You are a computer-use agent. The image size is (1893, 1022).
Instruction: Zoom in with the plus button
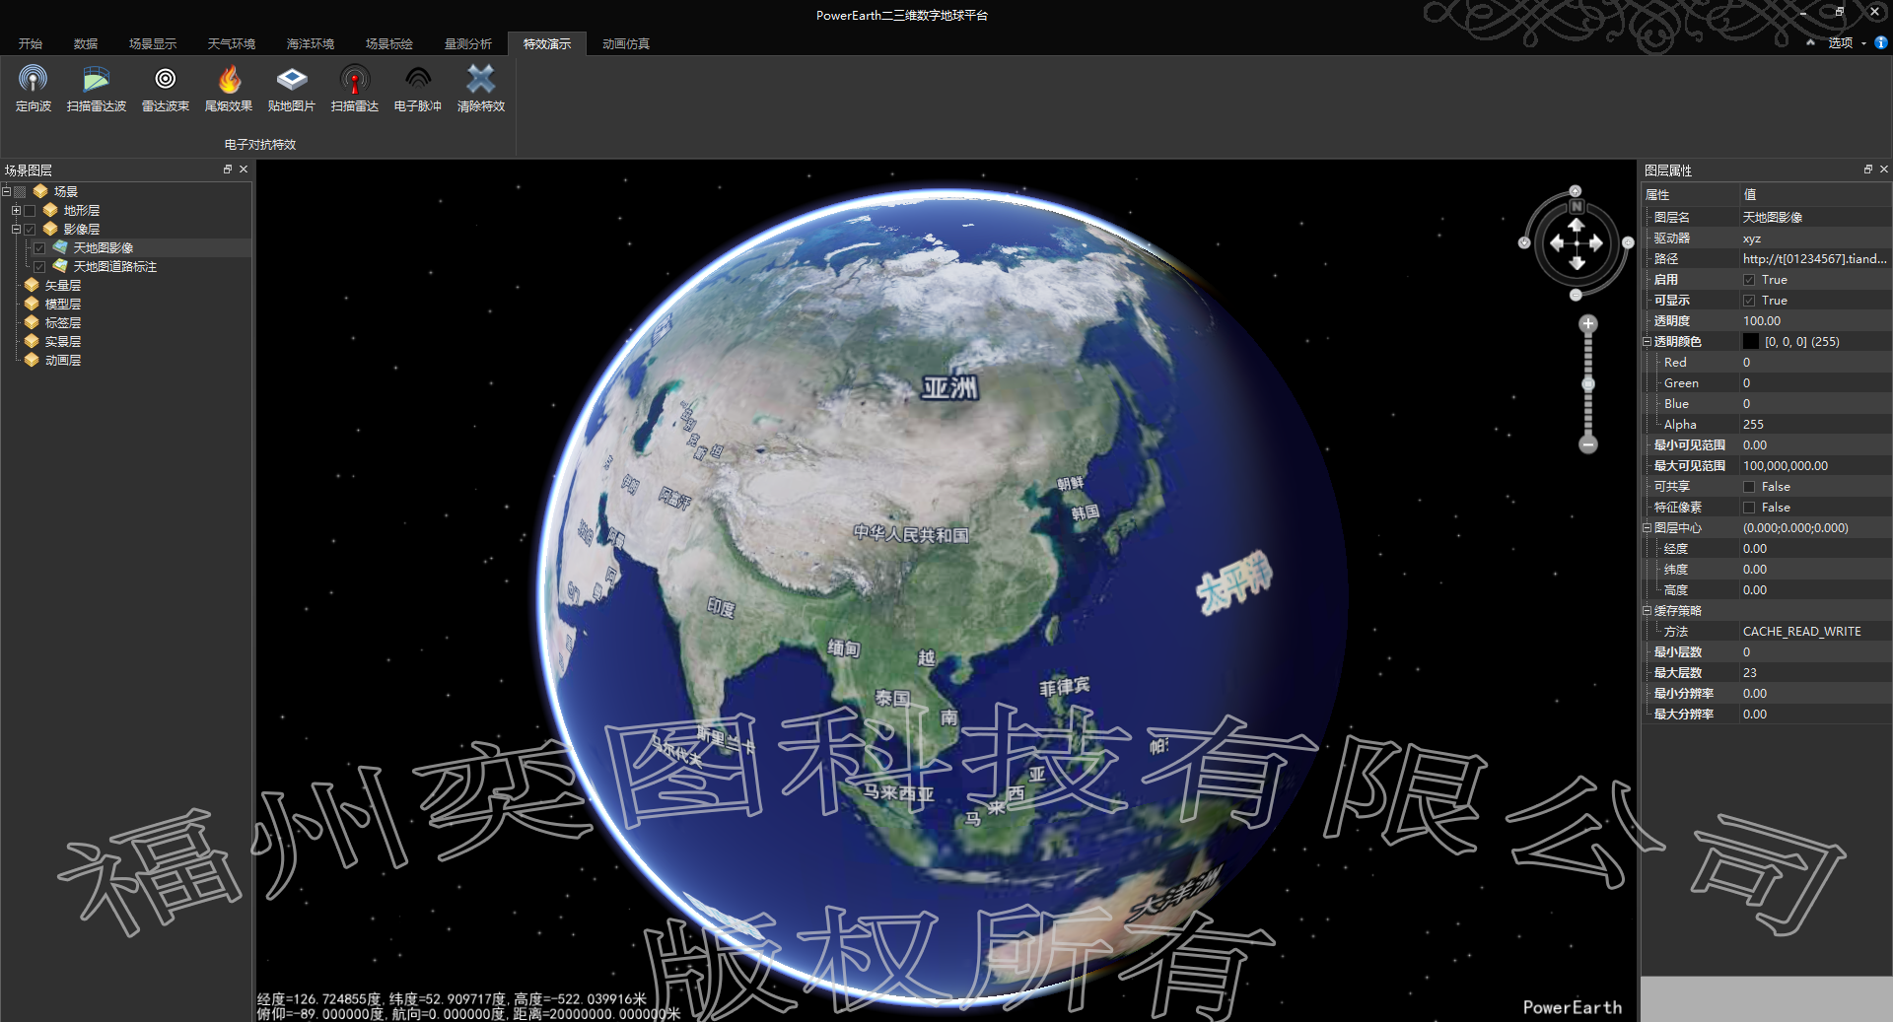(1587, 323)
